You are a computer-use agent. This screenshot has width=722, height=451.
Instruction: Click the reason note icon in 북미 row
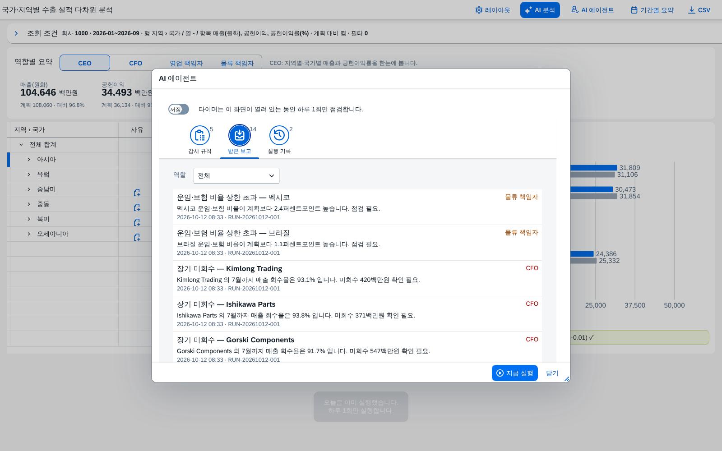[x=137, y=222]
